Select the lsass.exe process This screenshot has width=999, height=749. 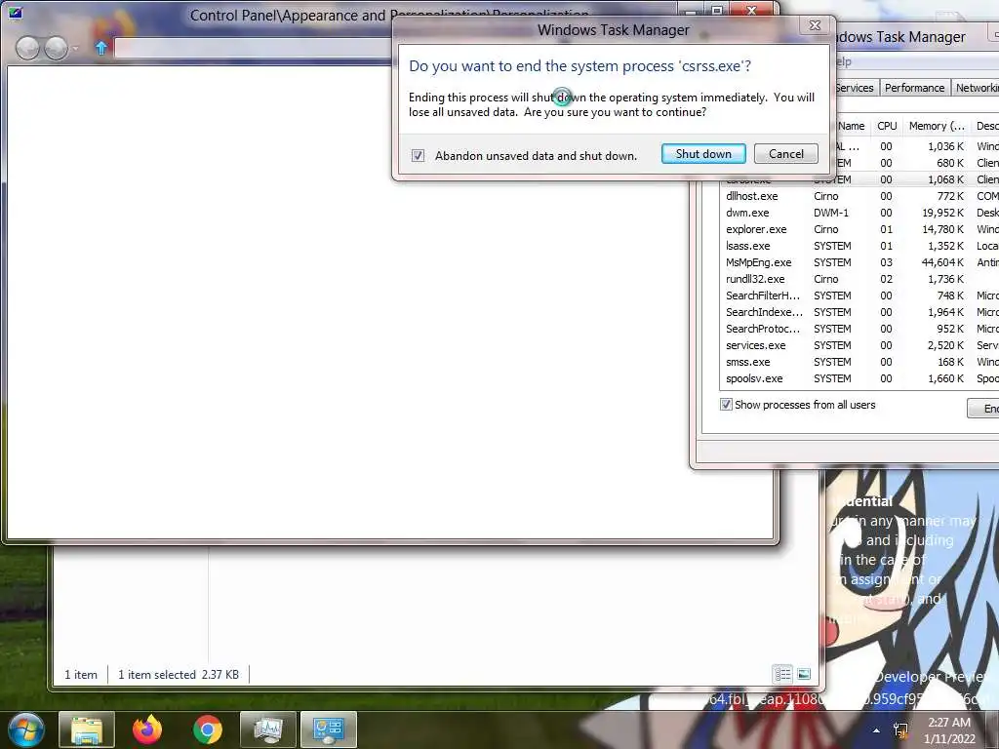click(x=859, y=246)
